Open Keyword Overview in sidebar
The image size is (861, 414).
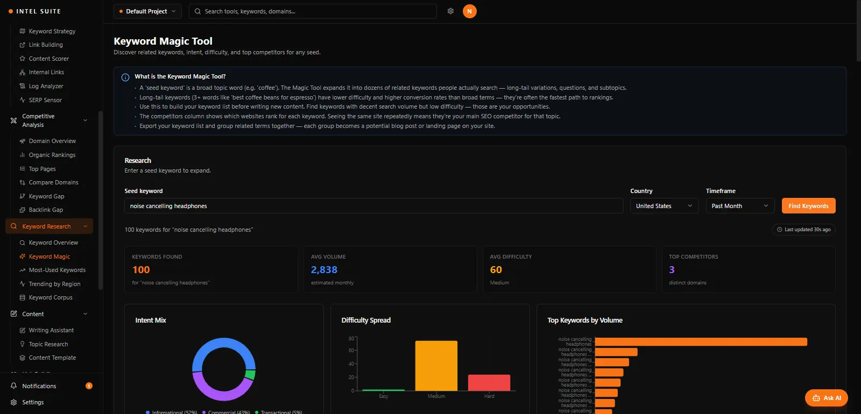[53, 242]
